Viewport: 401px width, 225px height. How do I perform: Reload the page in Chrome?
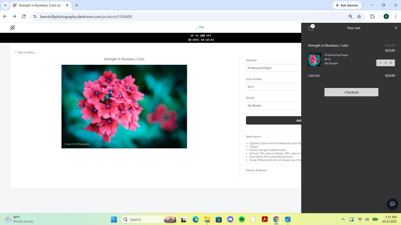click(x=24, y=16)
